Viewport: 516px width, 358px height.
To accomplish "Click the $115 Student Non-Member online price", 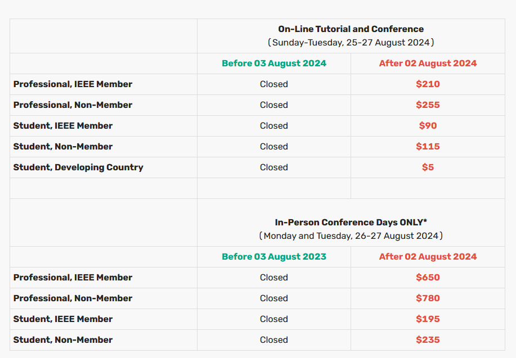I will (x=428, y=146).
